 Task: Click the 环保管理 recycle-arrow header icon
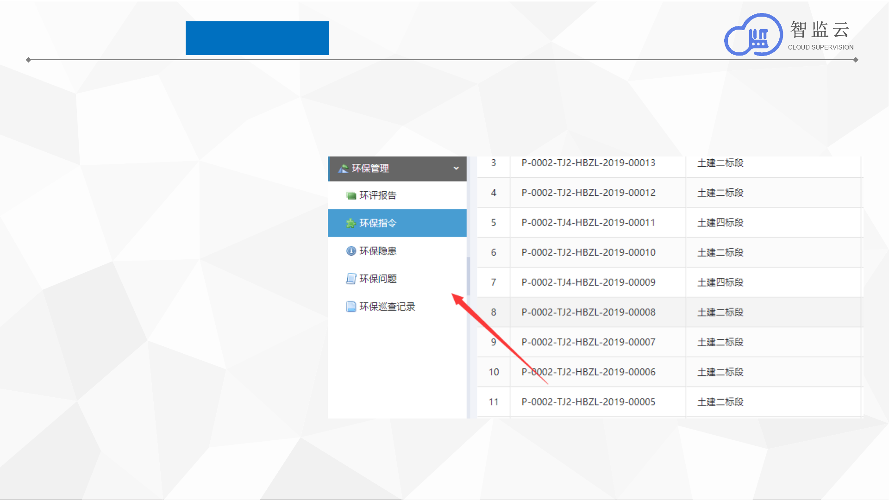(x=343, y=169)
